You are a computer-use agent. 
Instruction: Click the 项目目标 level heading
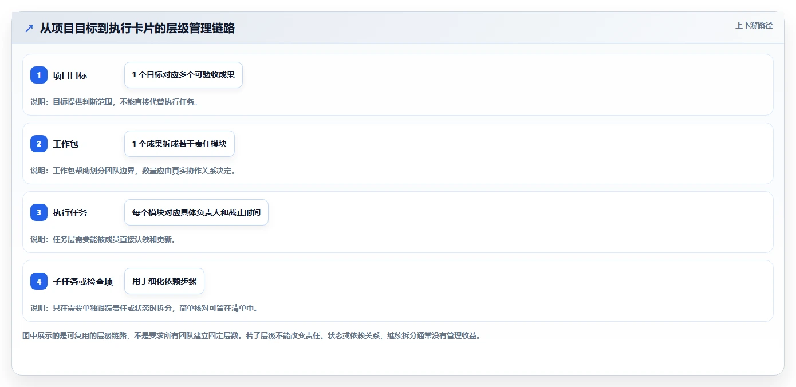click(70, 75)
